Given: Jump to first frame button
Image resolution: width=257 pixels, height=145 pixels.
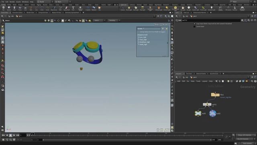Looking at the screenshot, I should tap(3, 135).
